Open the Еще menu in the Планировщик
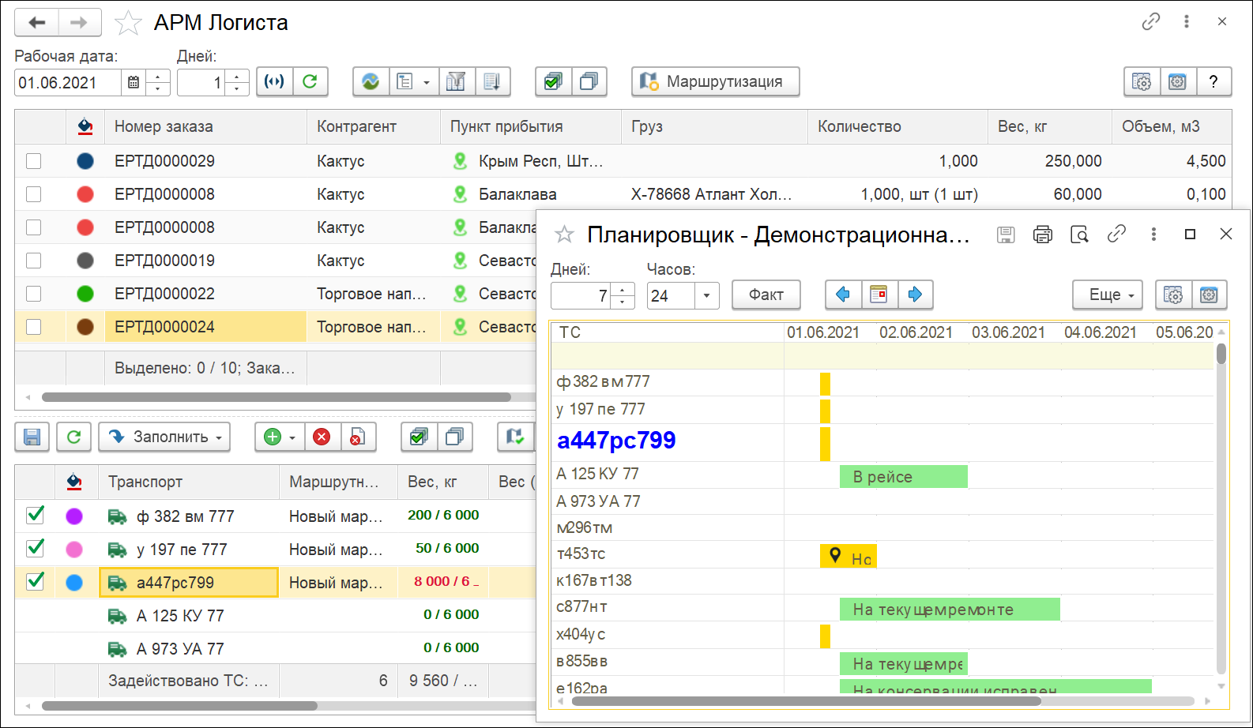 tap(1107, 295)
